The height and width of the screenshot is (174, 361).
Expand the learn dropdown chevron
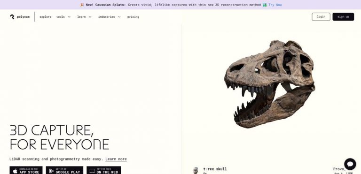[x=90, y=17]
